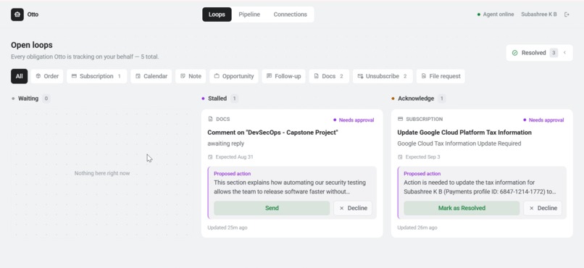Click the Waiting count badge 0
The width and height of the screenshot is (584, 268).
[x=46, y=99]
